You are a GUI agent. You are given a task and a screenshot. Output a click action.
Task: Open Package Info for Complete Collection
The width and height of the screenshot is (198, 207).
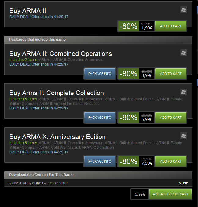pyautogui.click(x=100, y=117)
